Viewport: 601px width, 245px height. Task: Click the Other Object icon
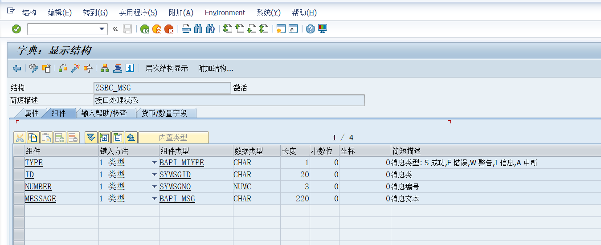(46, 68)
